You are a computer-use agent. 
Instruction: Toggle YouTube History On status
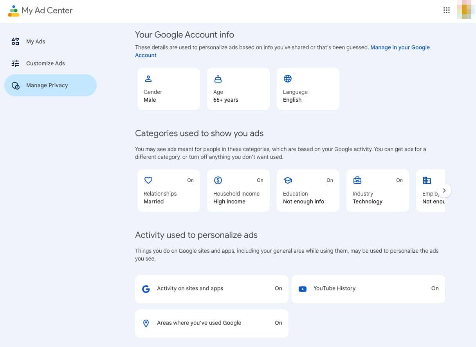pyautogui.click(x=435, y=288)
